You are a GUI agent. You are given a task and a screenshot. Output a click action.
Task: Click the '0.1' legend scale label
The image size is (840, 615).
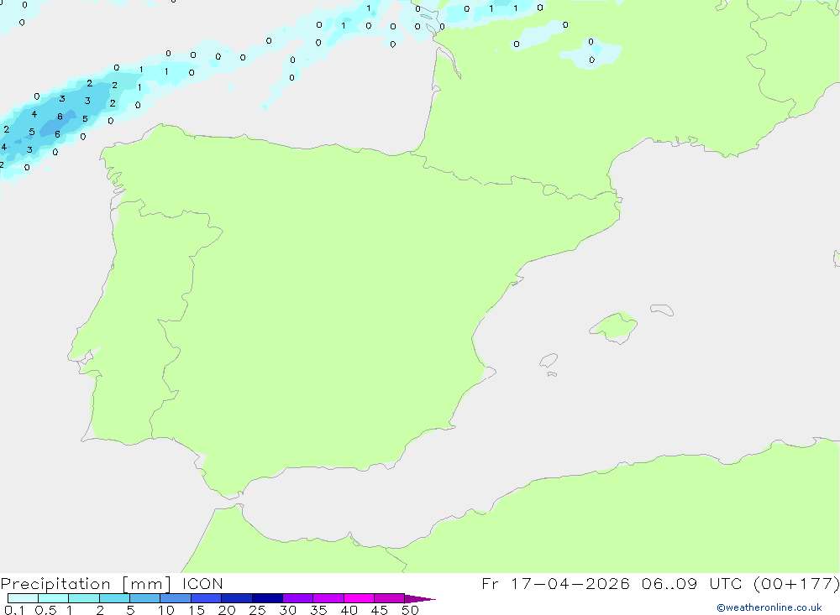point(14,610)
